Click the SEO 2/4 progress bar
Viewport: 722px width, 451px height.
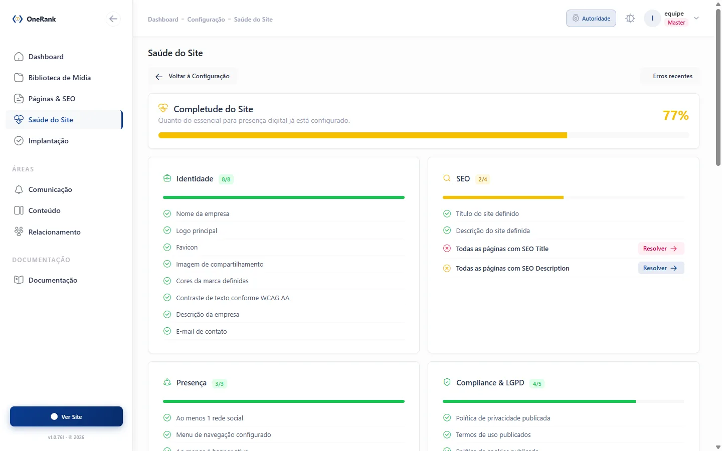(x=564, y=197)
